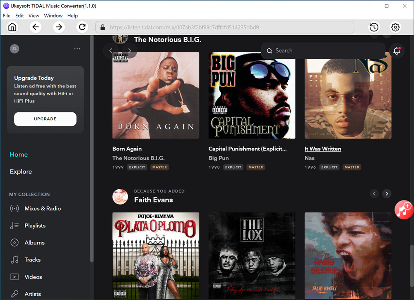Open the File menu
The image size is (414, 300).
tap(7, 16)
